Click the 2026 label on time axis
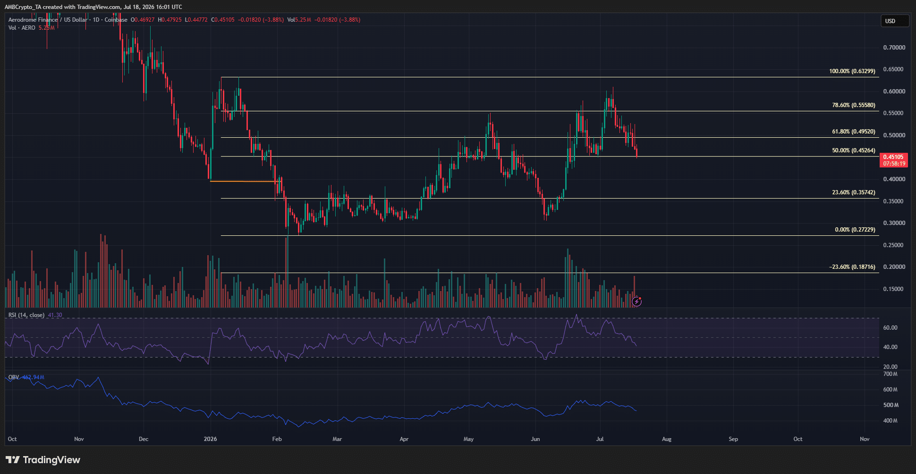The image size is (916, 474). coord(210,439)
